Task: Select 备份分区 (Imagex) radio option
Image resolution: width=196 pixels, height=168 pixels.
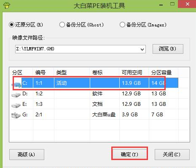Action: point(122,25)
